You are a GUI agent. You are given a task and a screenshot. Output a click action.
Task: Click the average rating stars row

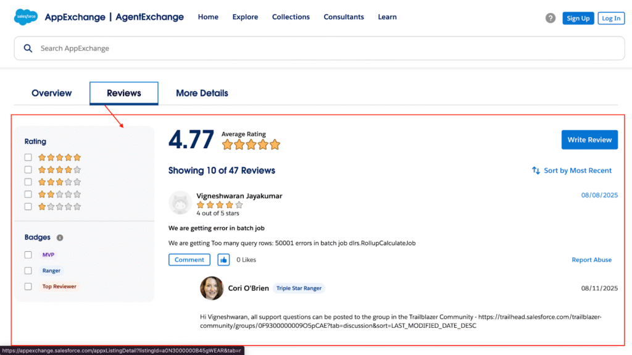pyautogui.click(x=251, y=144)
